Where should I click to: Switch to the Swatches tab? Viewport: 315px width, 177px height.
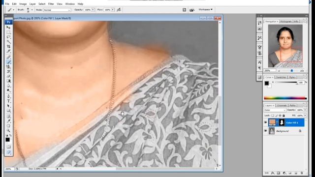point(281,77)
